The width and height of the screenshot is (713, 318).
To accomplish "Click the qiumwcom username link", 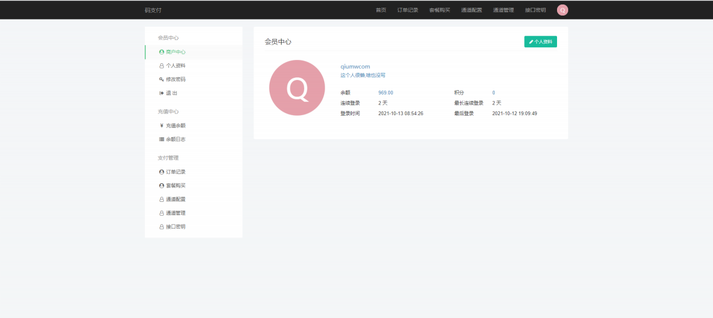I will tap(355, 67).
